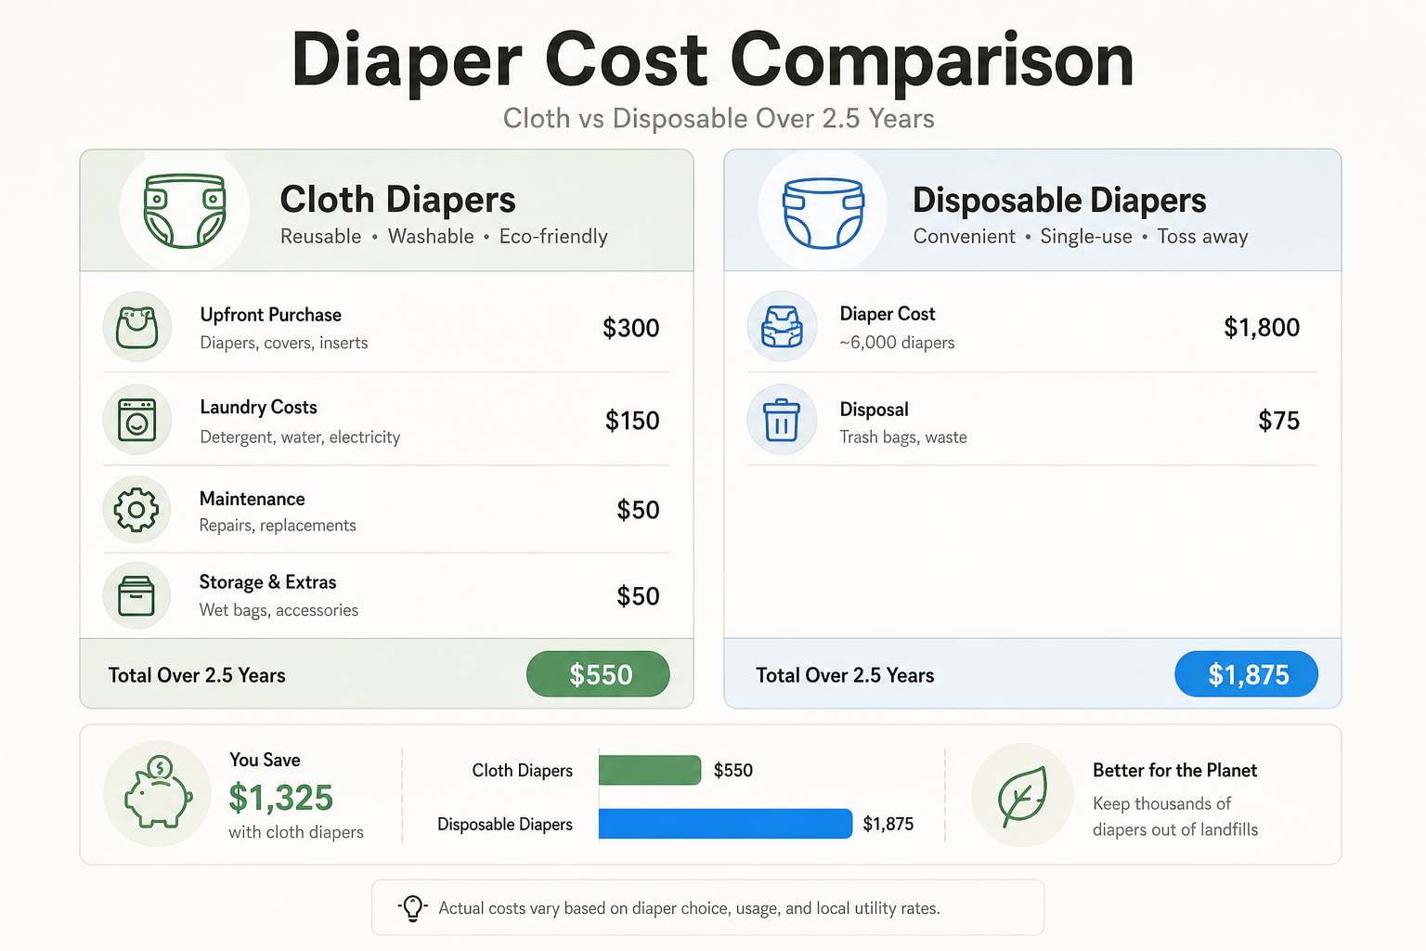Click the piggy bank savings icon
The image size is (1426, 951).
coord(158,792)
